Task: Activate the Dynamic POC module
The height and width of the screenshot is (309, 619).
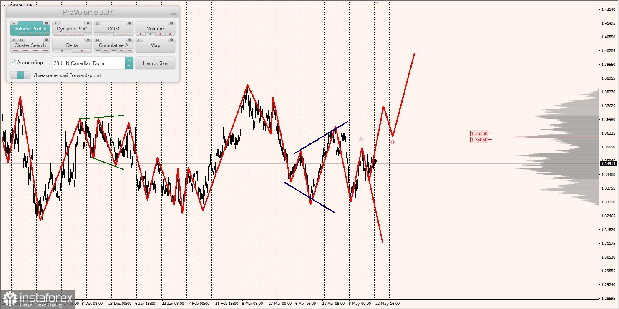Action: 72,29
